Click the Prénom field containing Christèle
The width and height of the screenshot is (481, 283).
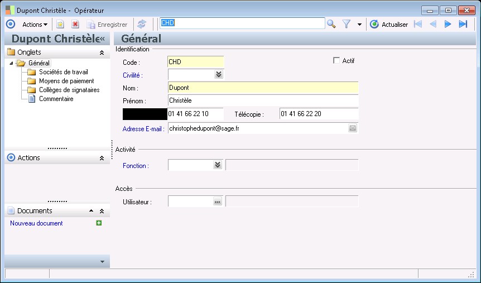pyautogui.click(x=263, y=100)
